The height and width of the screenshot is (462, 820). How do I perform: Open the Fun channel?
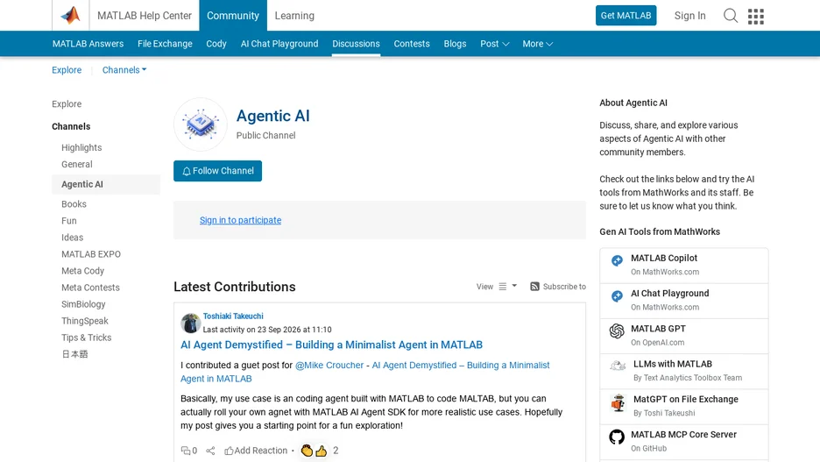point(69,221)
